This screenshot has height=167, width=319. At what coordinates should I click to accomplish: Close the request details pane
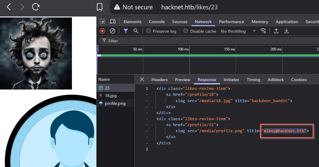[x=142, y=80]
